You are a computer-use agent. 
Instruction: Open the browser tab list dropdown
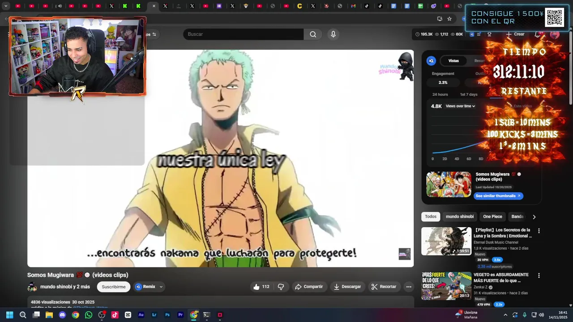[6, 6]
